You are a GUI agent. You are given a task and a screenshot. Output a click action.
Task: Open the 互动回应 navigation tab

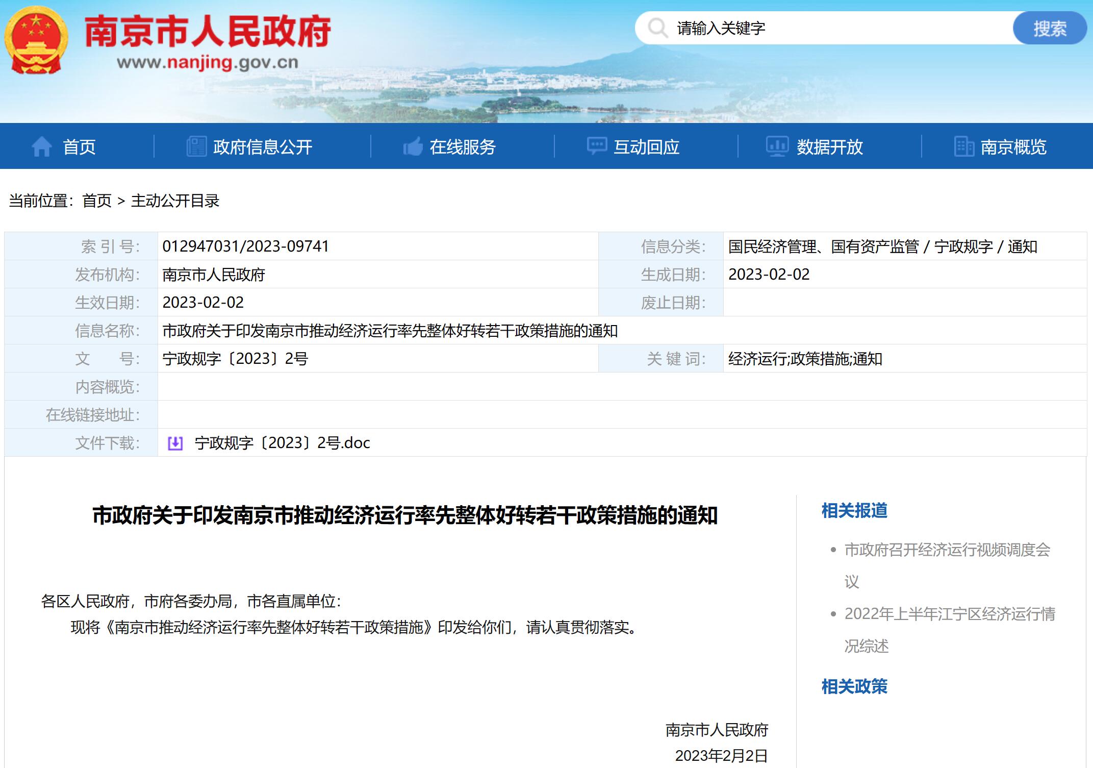tap(646, 147)
